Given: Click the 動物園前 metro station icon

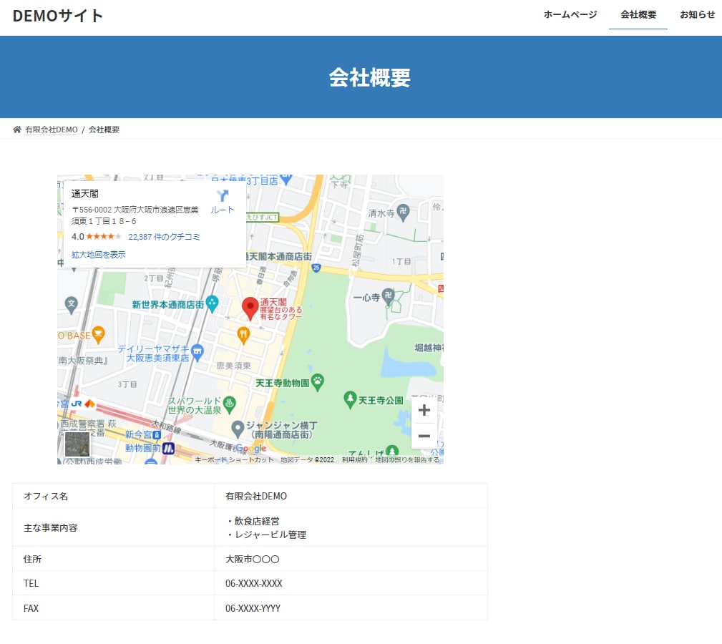Looking at the screenshot, I should pos(169,448).
